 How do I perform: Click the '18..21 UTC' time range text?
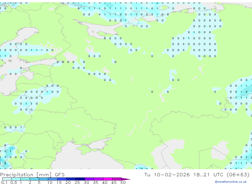(x=208, y=174)
